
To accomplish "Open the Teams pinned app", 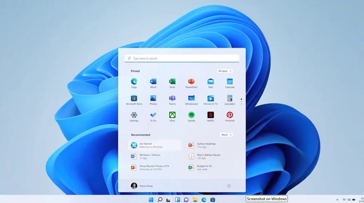I will tap(172, 99).
